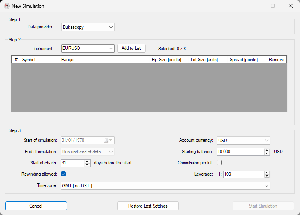Click the Lot Size [units] column header
This screenshot has width=300, height=215.
[x=207, y=60]
